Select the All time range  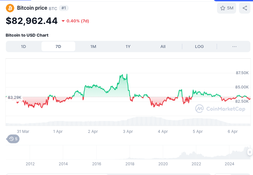[163, 47]
